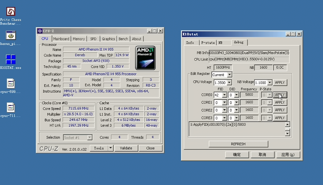Open the NB Voltage 1.1000 dropdown
Viewport: 323px width, 185px height.
tap(270, 83)
